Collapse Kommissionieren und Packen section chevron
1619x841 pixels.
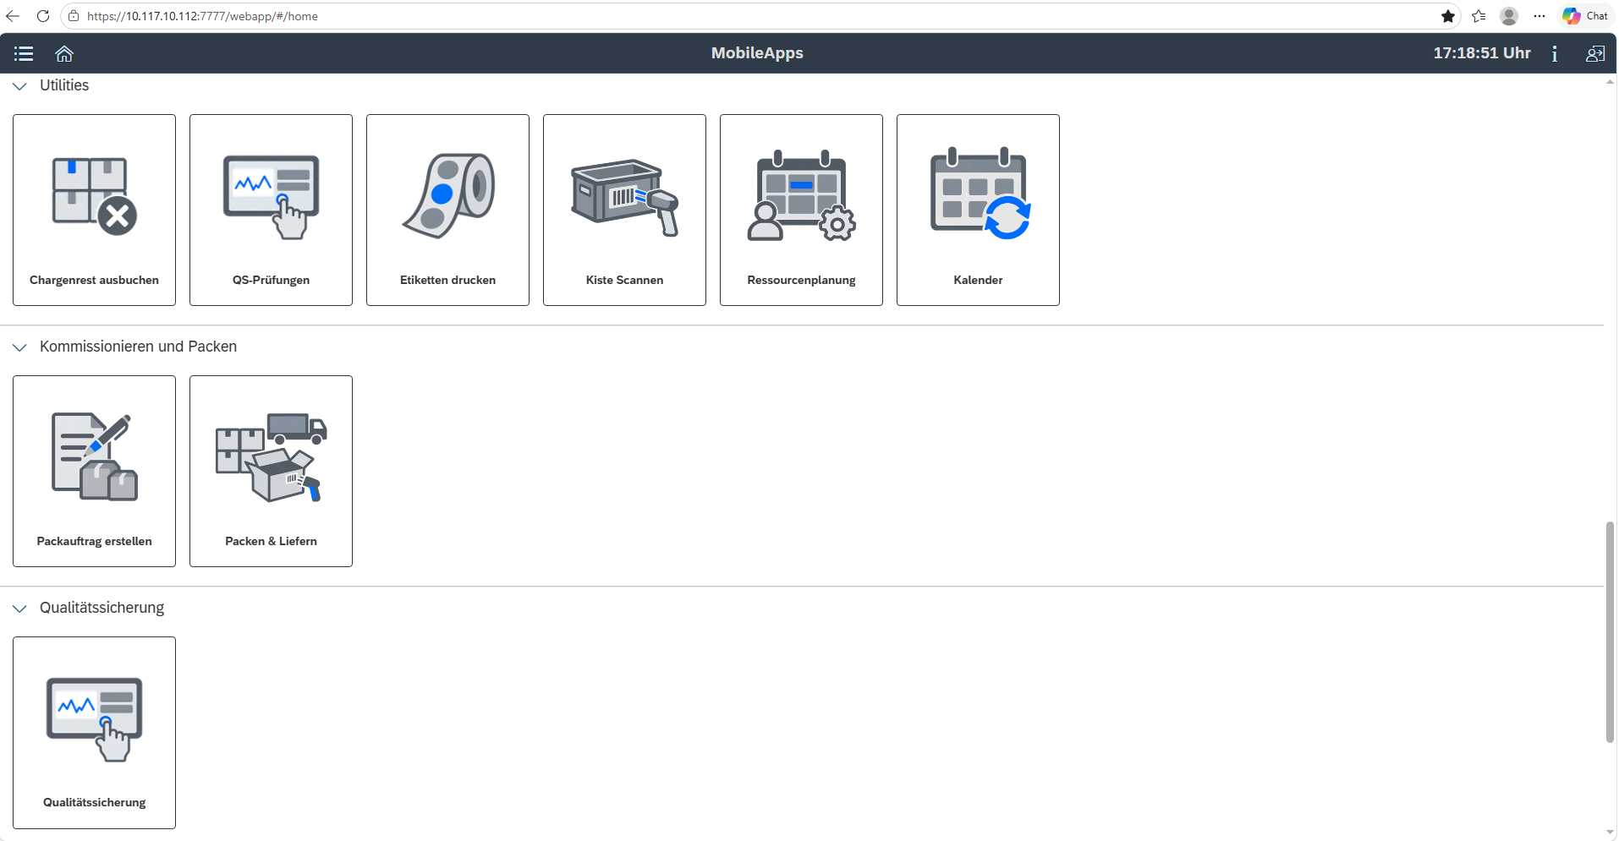click(20, 347)
